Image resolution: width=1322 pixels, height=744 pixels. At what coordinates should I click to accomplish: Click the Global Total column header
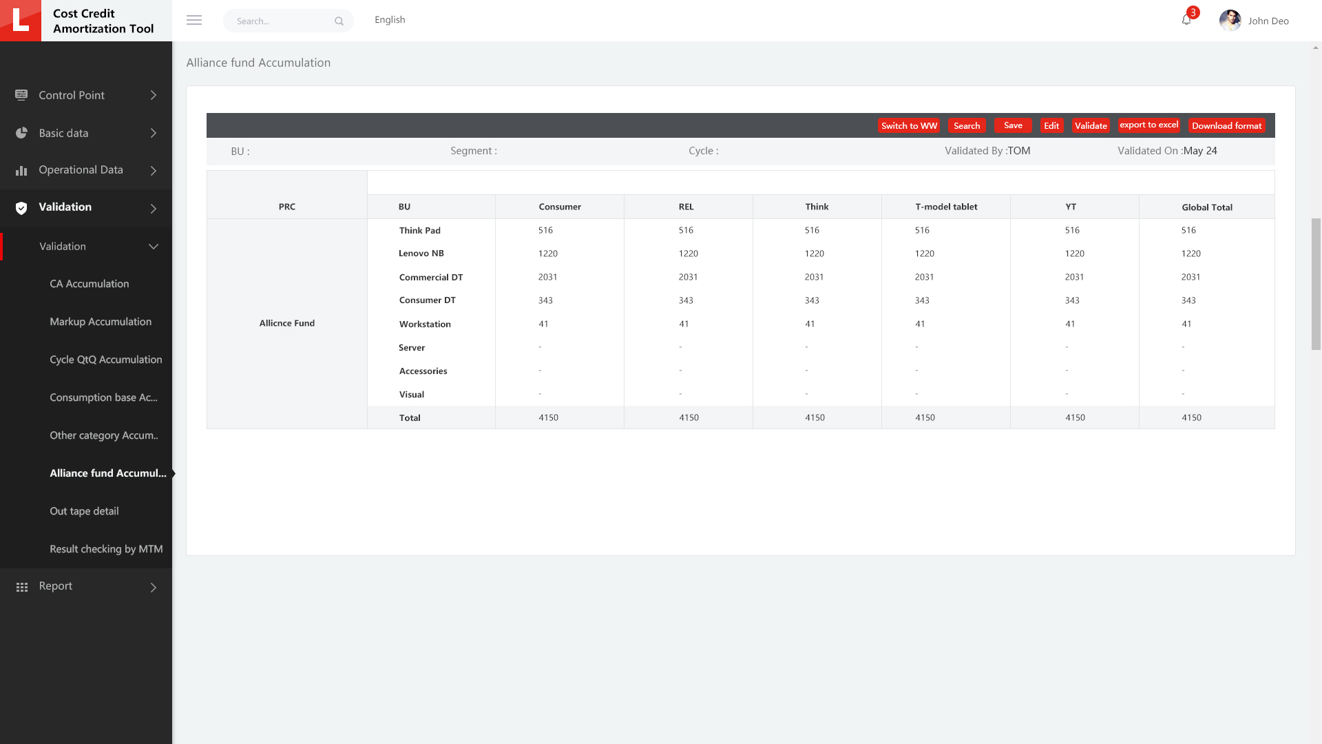1207,207
